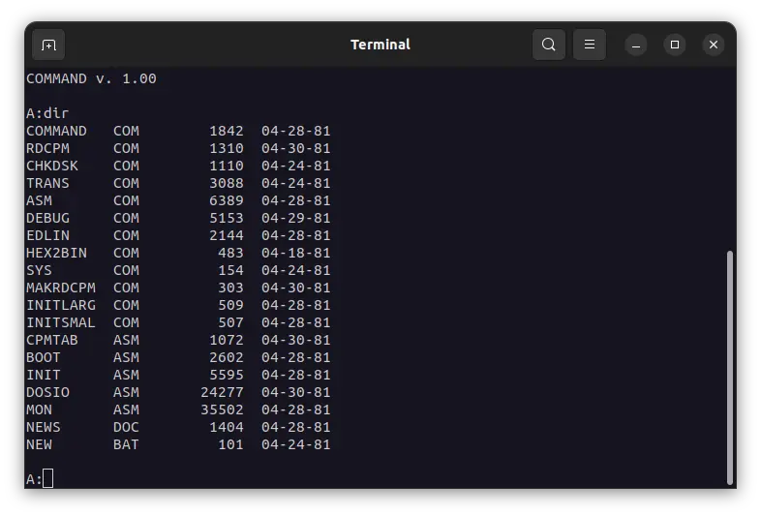
Task: Click the DEBUG filename in listing
Action: tap(47, 218)
